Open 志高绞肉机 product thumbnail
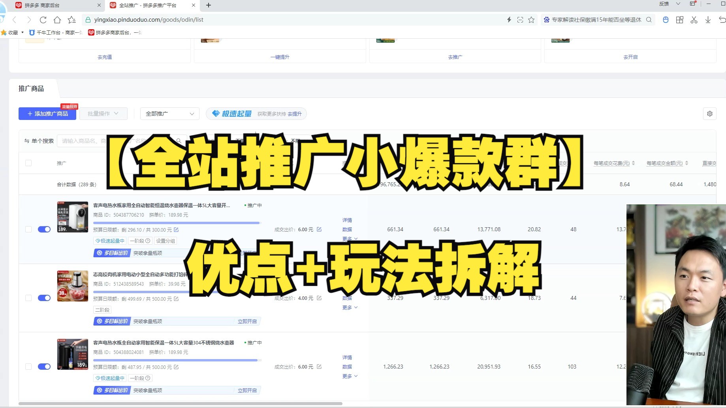Image resolution: width=726 pixels, height=408 pixels. pyautogui.click(x=73, y=286)
